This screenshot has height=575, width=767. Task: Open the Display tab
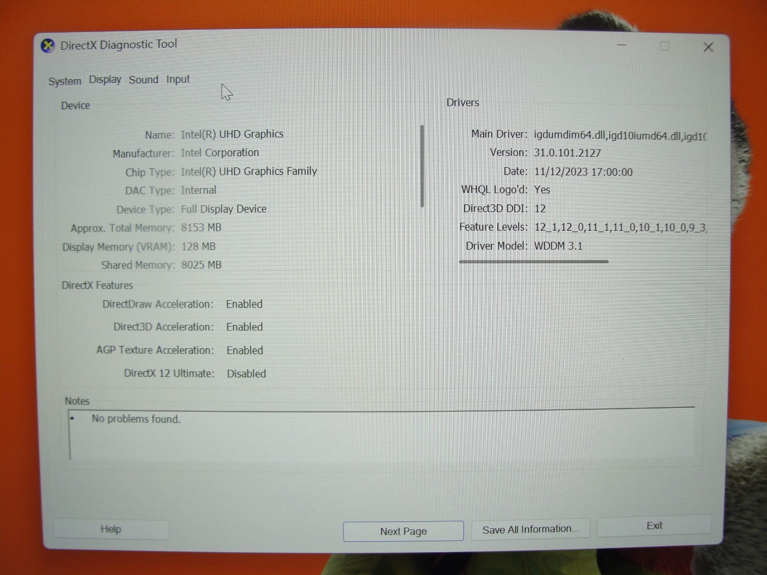105,80
